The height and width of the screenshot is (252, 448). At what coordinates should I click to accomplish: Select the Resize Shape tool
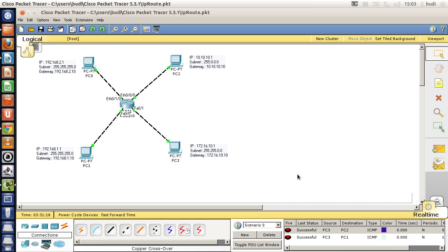point(438,127)
